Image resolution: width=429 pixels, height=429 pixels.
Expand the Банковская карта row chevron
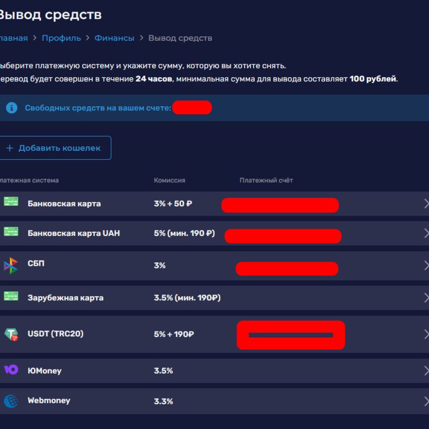pos(426,204)
